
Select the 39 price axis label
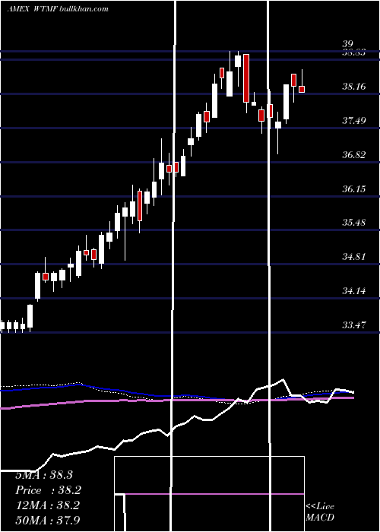coord(348,44)
